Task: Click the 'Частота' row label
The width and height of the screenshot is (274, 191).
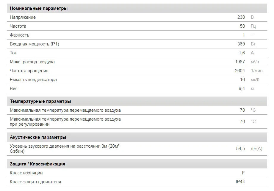Action: coord(18,26)
